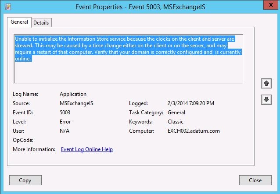Open the Event Log Online Help link

click(87, 149)
